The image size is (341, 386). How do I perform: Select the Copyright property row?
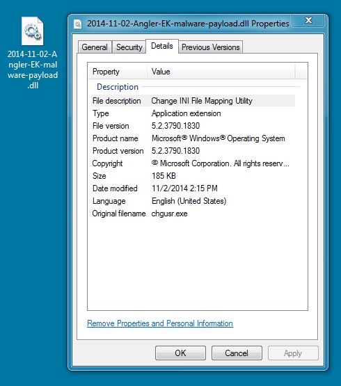point(193,163)
